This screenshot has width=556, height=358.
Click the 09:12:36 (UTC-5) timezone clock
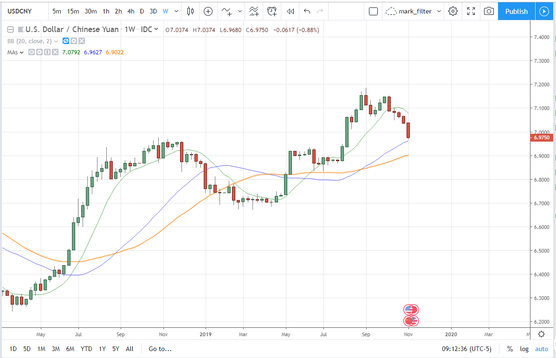pos(466,349)
